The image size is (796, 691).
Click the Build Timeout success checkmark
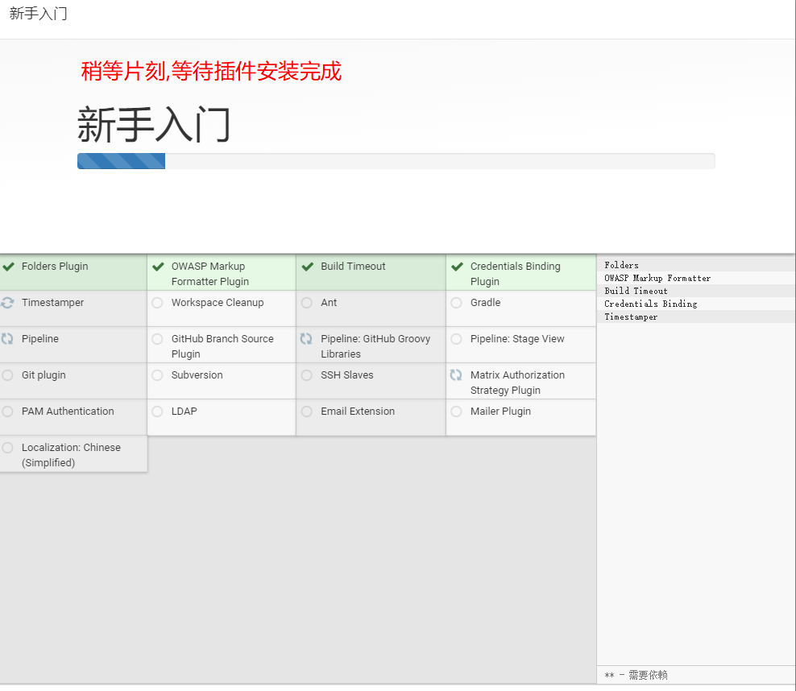coord(306,266)
